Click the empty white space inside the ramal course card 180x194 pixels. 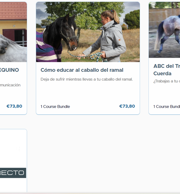[88, 93]
